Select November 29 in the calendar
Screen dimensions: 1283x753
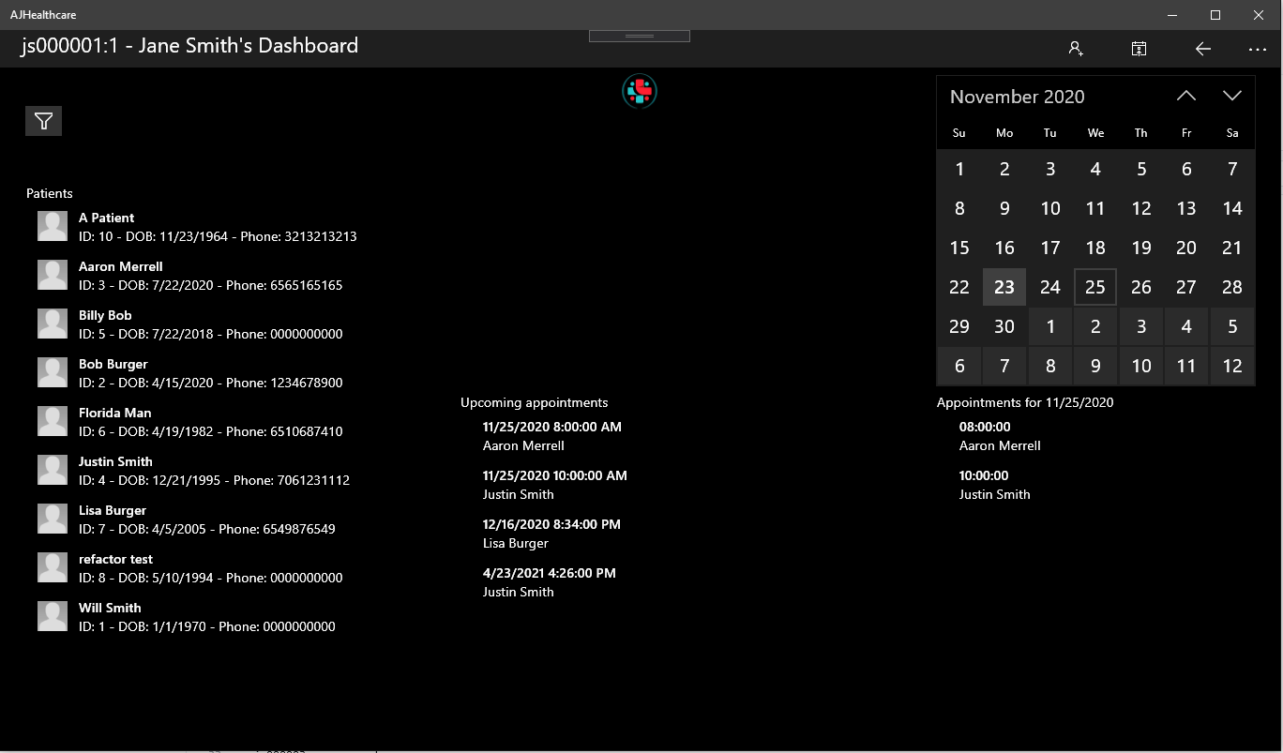(x=959, y=326)
